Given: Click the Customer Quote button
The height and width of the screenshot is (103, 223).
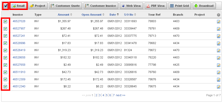Looking at the screenshot, I should tap(66, 6).
